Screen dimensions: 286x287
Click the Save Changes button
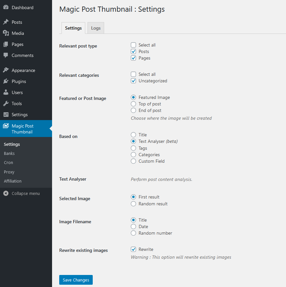(76, 280)
